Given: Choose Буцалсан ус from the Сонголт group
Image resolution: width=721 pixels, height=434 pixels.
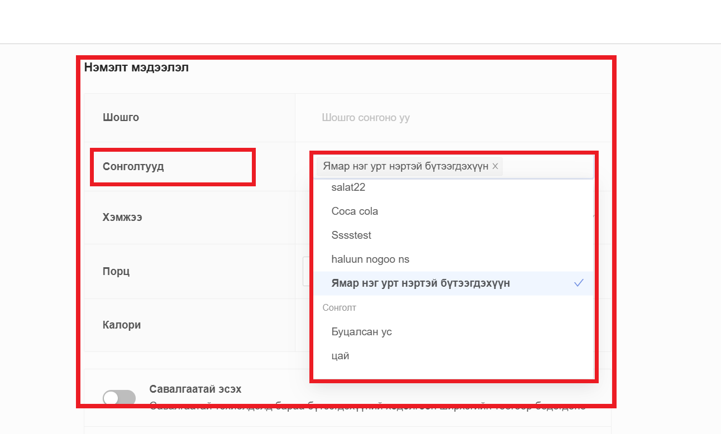Looking at the screenshot, I should (361, 332).
